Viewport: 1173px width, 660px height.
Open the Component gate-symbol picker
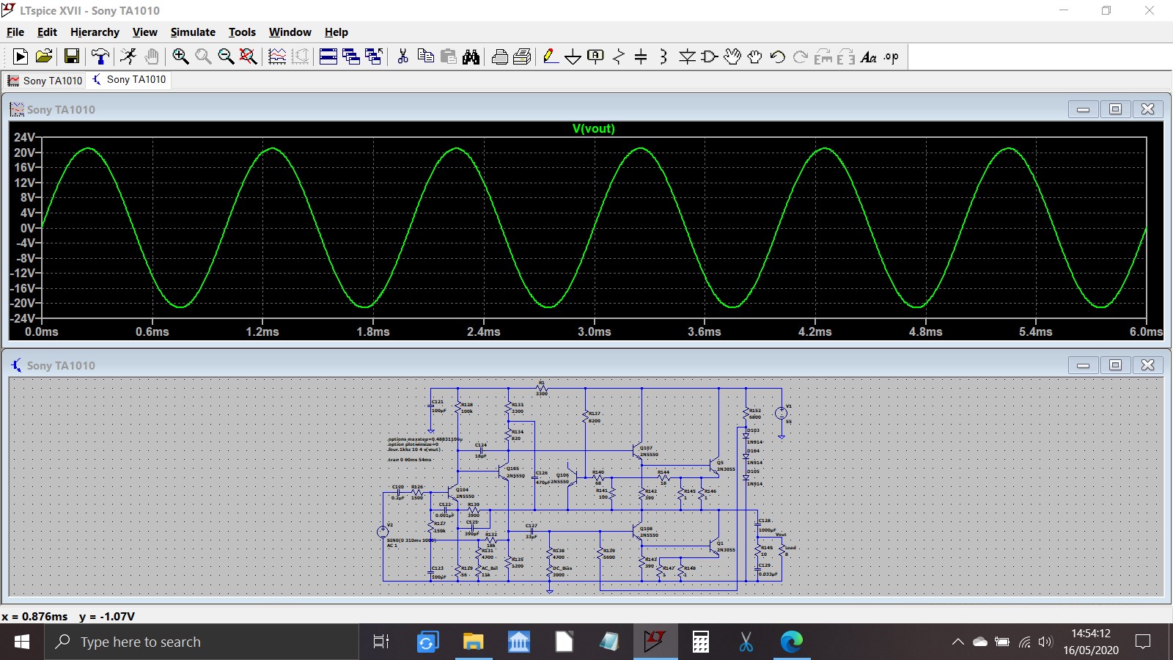coord(709,56)
